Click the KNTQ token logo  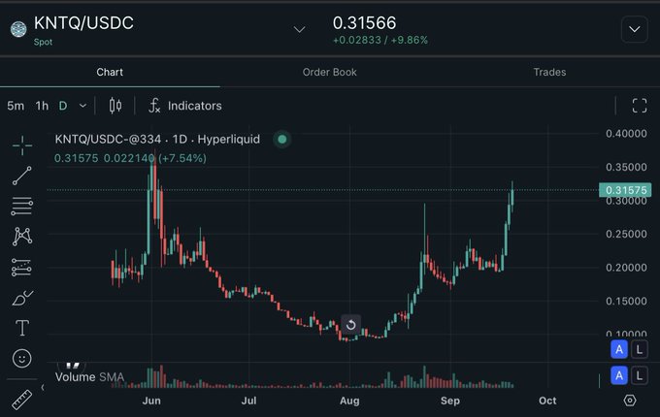[18, 29]
